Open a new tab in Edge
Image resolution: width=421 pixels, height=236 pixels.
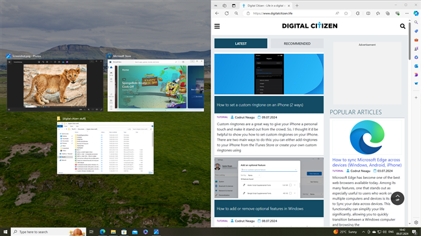pyautogui.click(x=297, y=6)
